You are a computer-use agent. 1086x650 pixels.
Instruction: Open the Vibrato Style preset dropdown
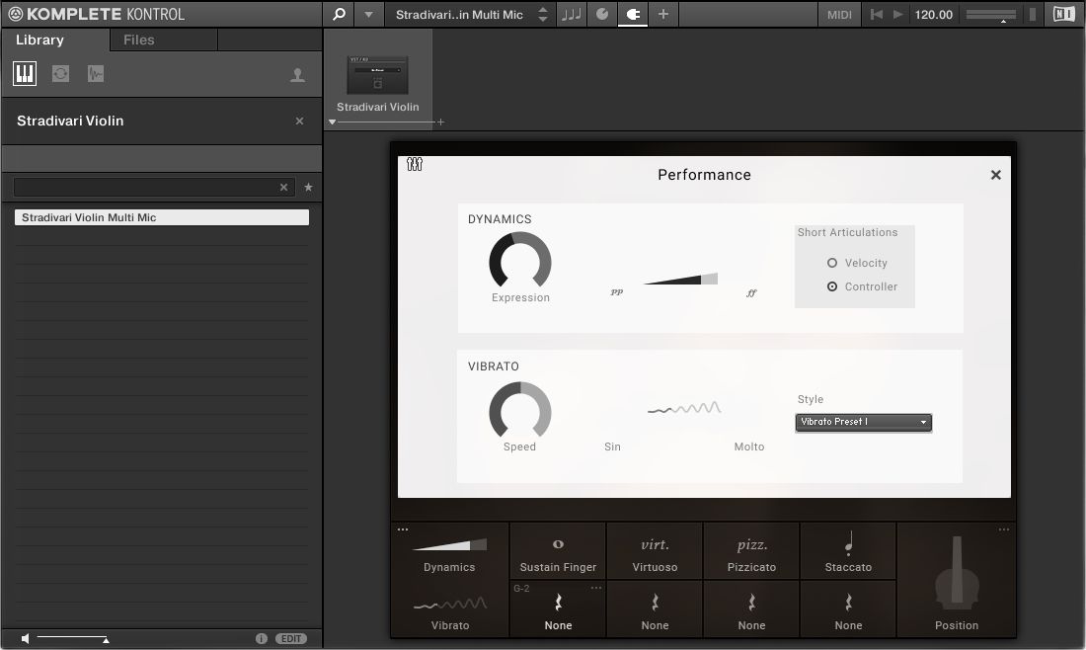coord(863,422)
